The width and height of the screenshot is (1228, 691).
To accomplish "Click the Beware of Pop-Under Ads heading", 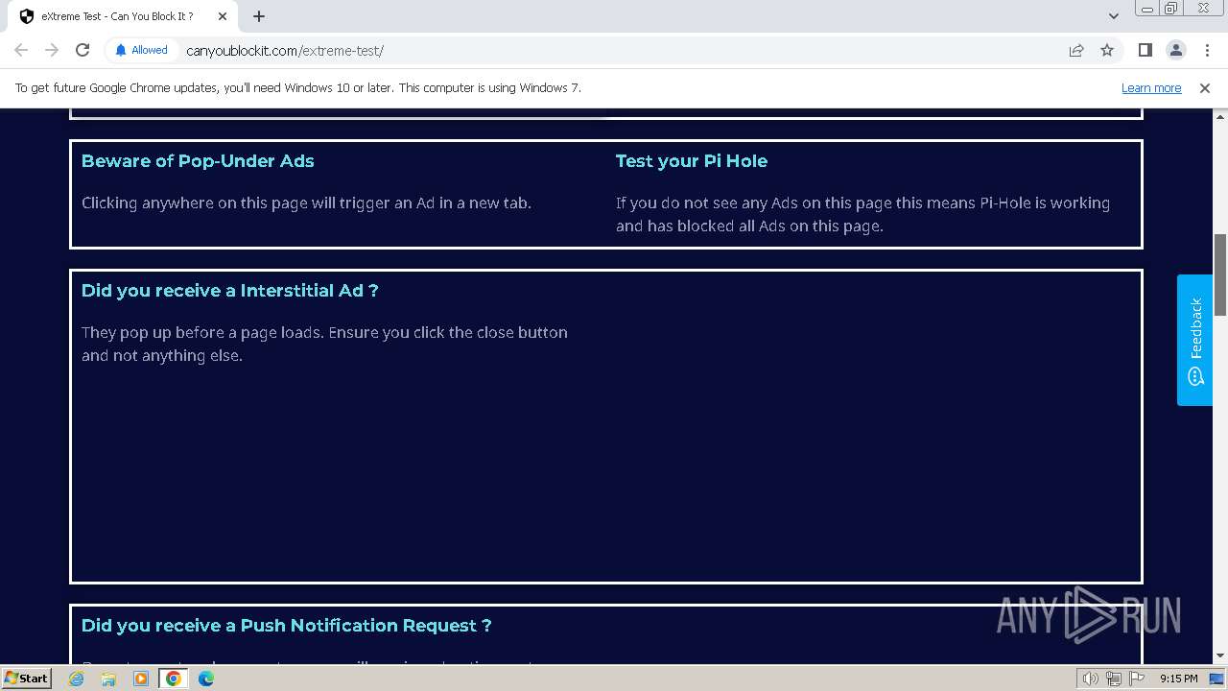I will click(x=198, y=161).
